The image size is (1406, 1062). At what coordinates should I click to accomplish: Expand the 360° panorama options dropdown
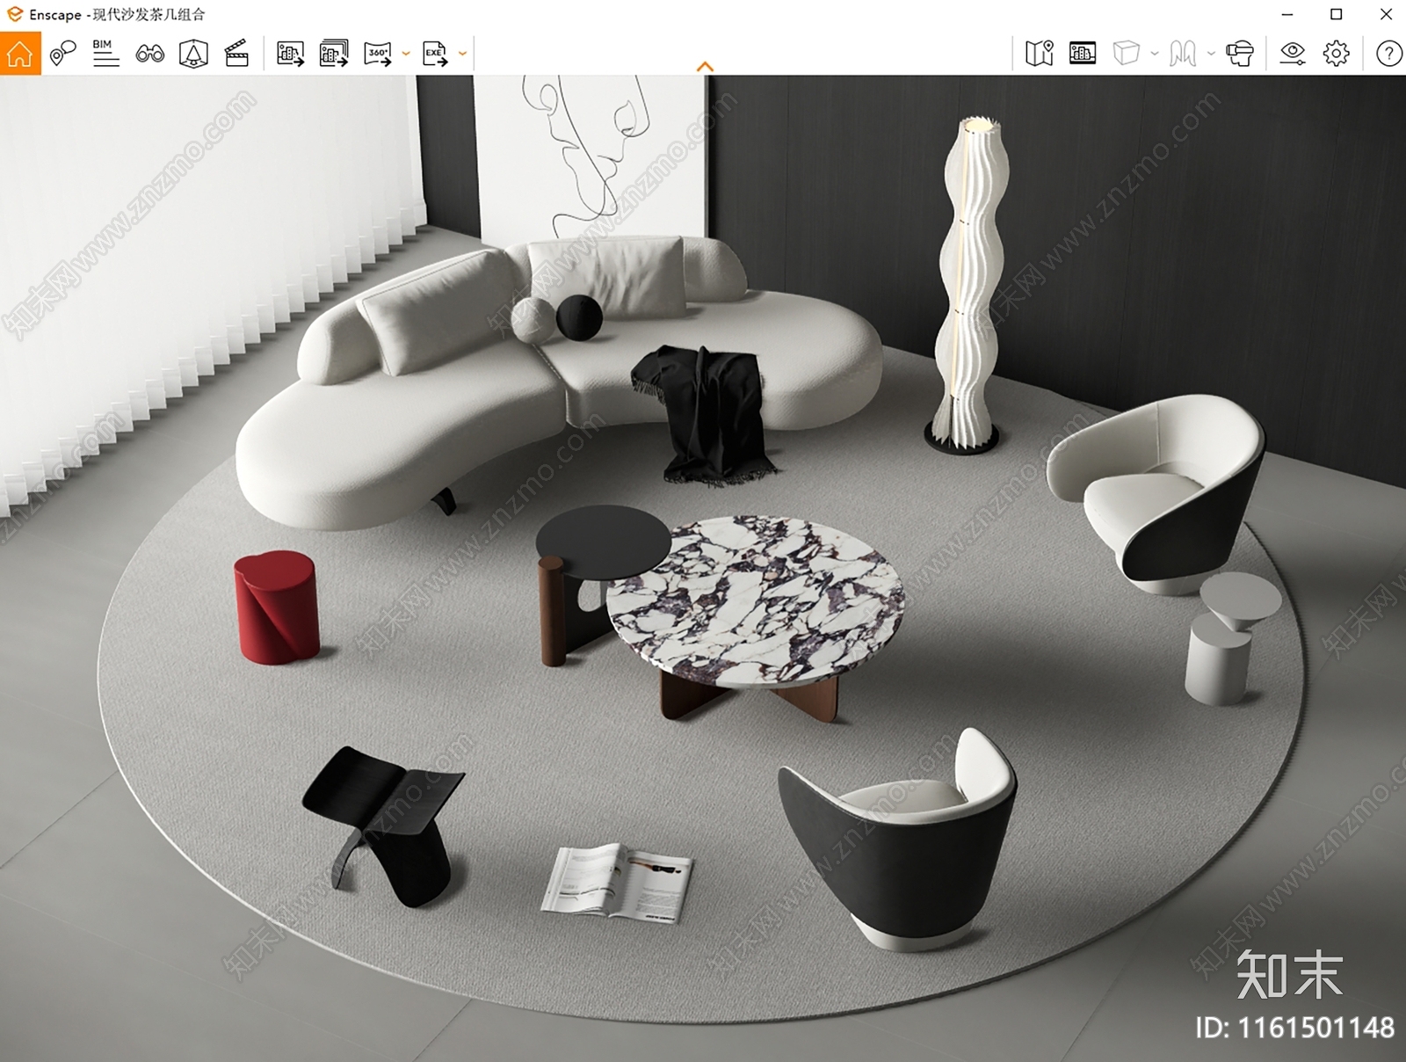click(x=406, y=54)
